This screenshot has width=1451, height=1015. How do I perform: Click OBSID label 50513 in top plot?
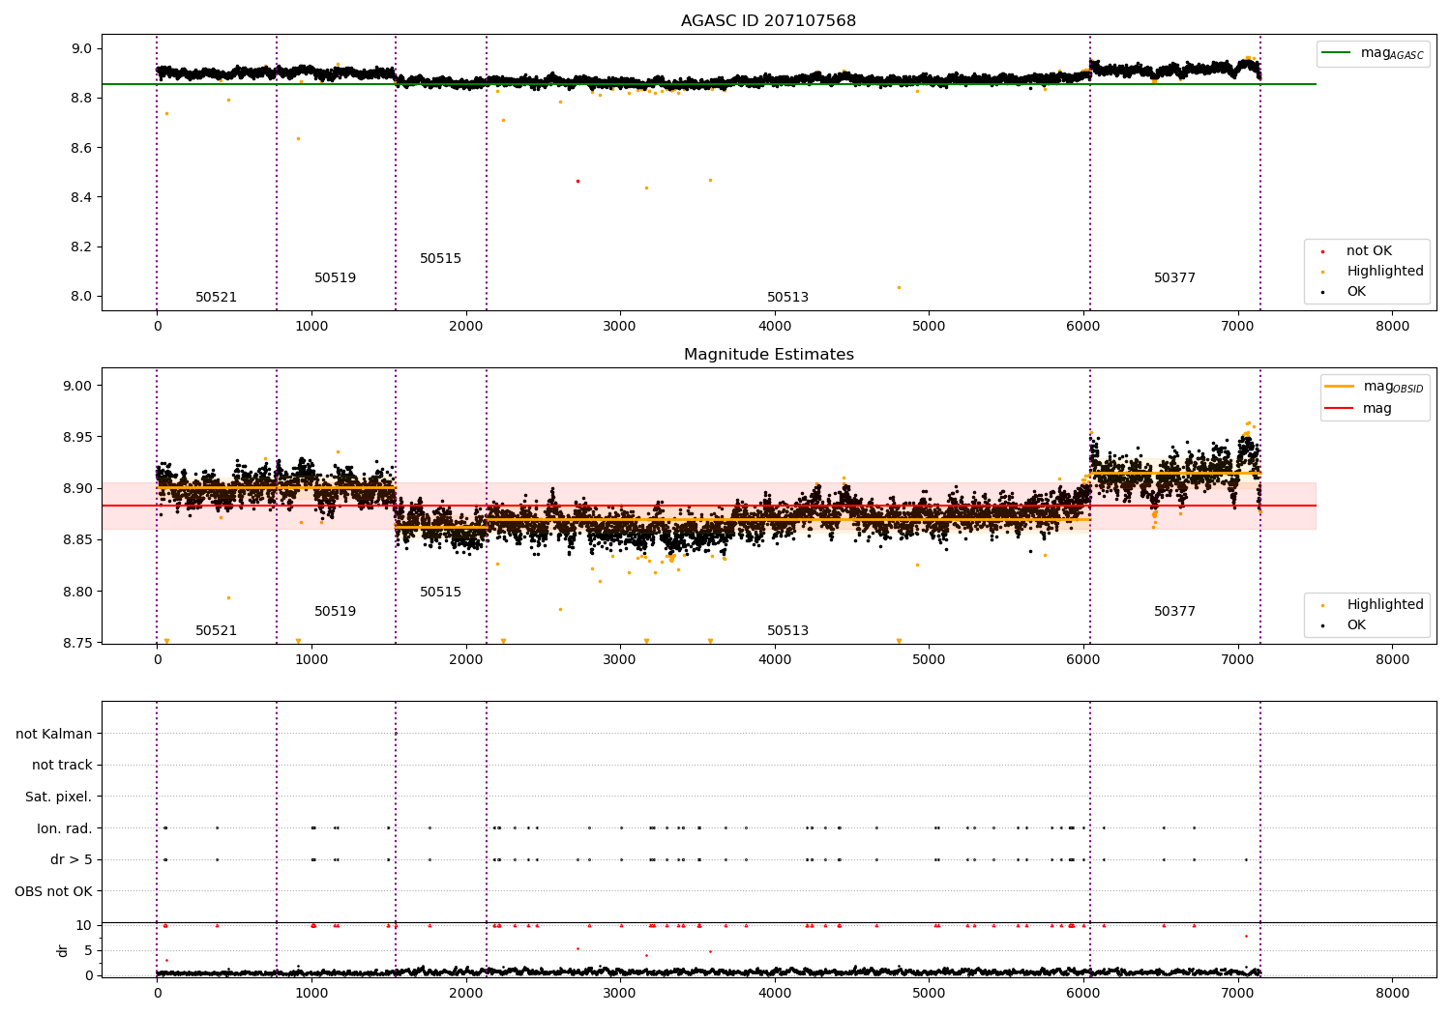click(x=787, y=298)
